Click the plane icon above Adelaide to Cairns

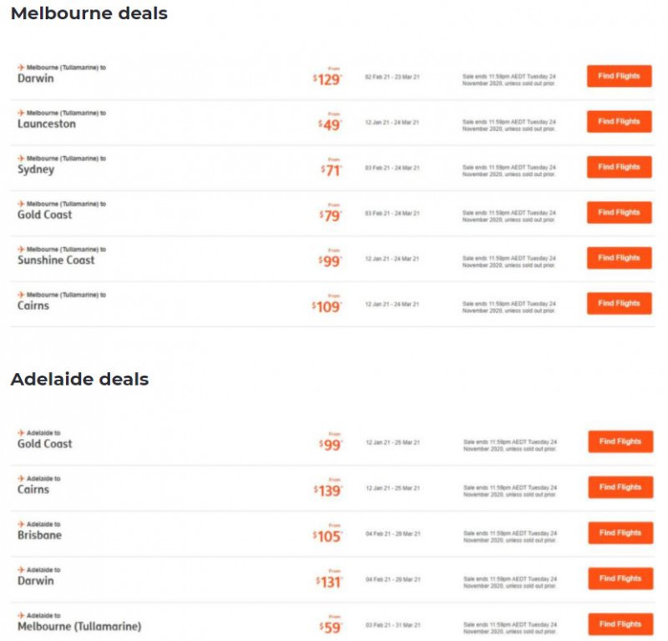[21, 479]
